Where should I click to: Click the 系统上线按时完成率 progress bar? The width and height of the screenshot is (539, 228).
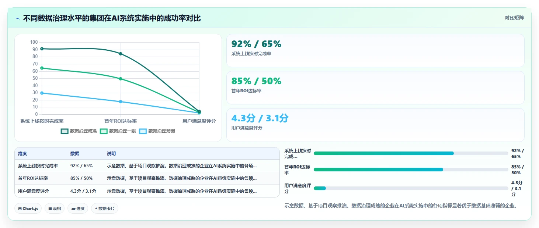click(411, 153)
